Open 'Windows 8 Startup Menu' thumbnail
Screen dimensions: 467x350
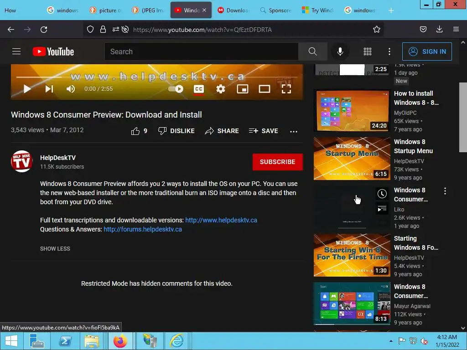pyautogui.click(x=352, y=158)
